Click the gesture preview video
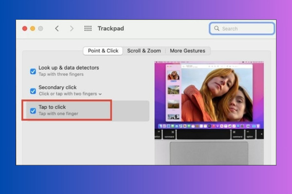 click(209, 113)
